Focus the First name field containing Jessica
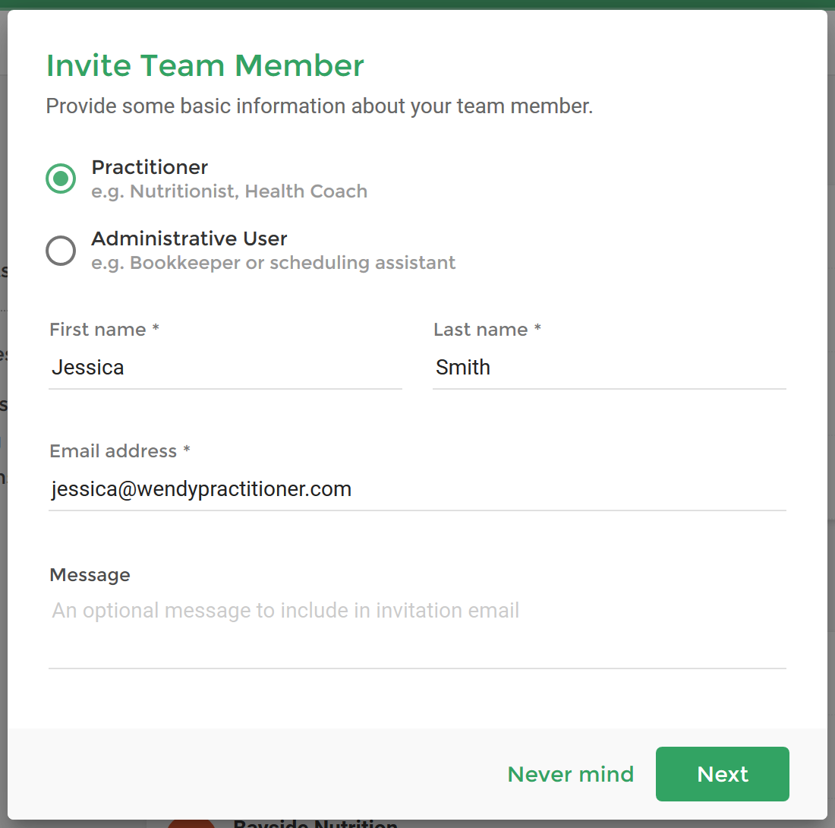835x828 pixels. (225, 368)
